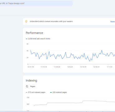Click the Pages document icon
Image resolution: width=115 pixels, height=112 pixels.
click(x=27, y=86)
